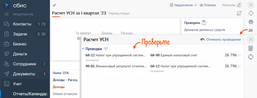Click the lower refresh icon below calculator
257x98 pixels.
tap(251, 57)
